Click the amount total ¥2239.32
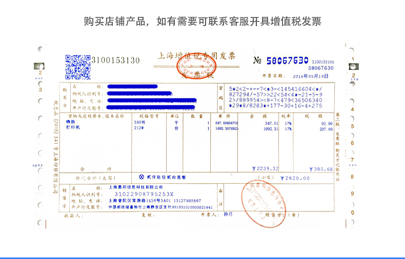Screen dimensions: 405x259 [x=265, y=169]
